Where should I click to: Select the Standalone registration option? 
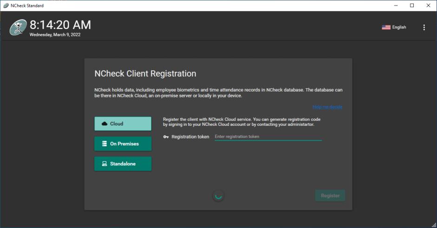123,164
